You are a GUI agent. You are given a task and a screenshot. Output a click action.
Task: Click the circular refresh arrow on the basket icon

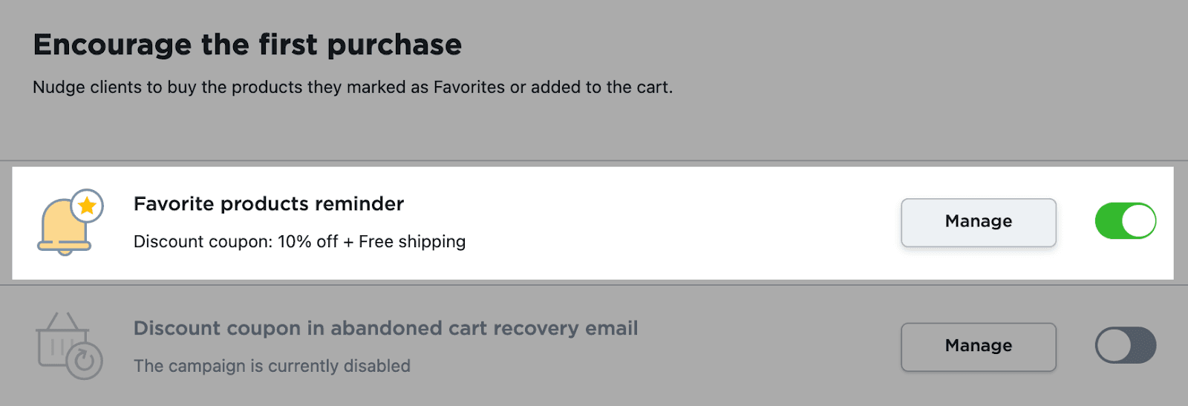pos(85,361)
